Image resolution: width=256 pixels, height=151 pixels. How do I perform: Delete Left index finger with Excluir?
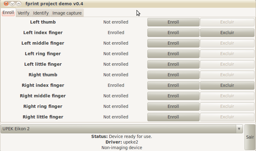click(x=227, y=33)
